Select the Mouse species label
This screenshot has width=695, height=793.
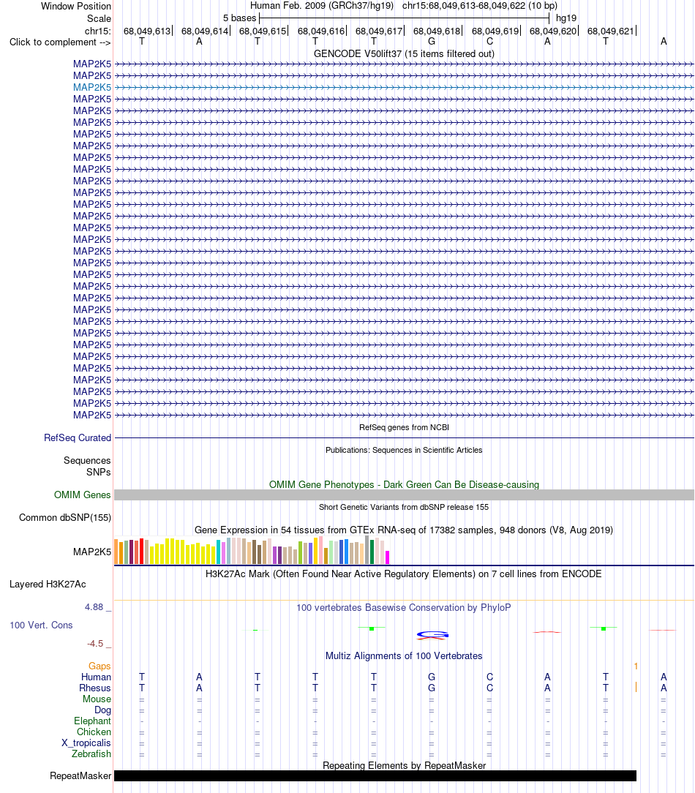(97, 699)
